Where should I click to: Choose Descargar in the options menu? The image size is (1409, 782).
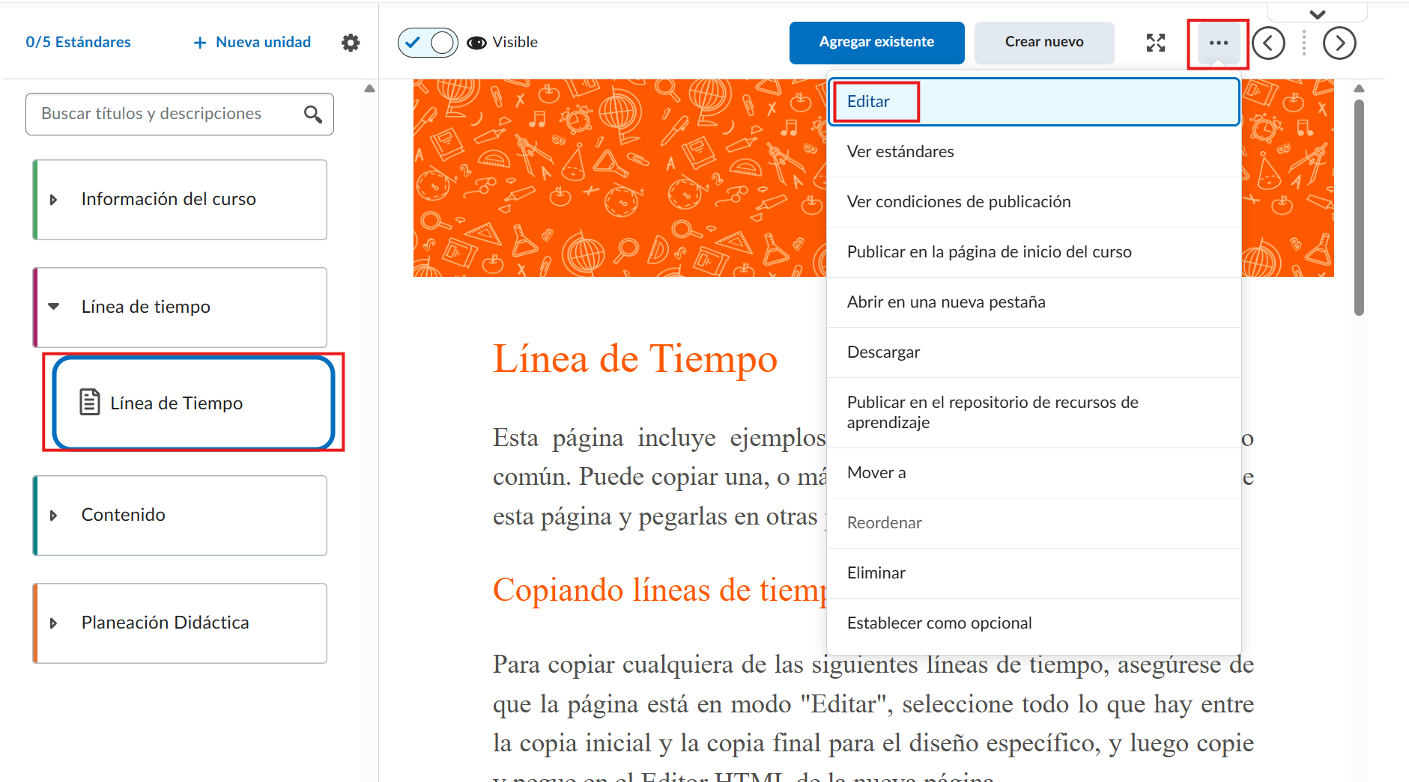(x=883, y=352)
